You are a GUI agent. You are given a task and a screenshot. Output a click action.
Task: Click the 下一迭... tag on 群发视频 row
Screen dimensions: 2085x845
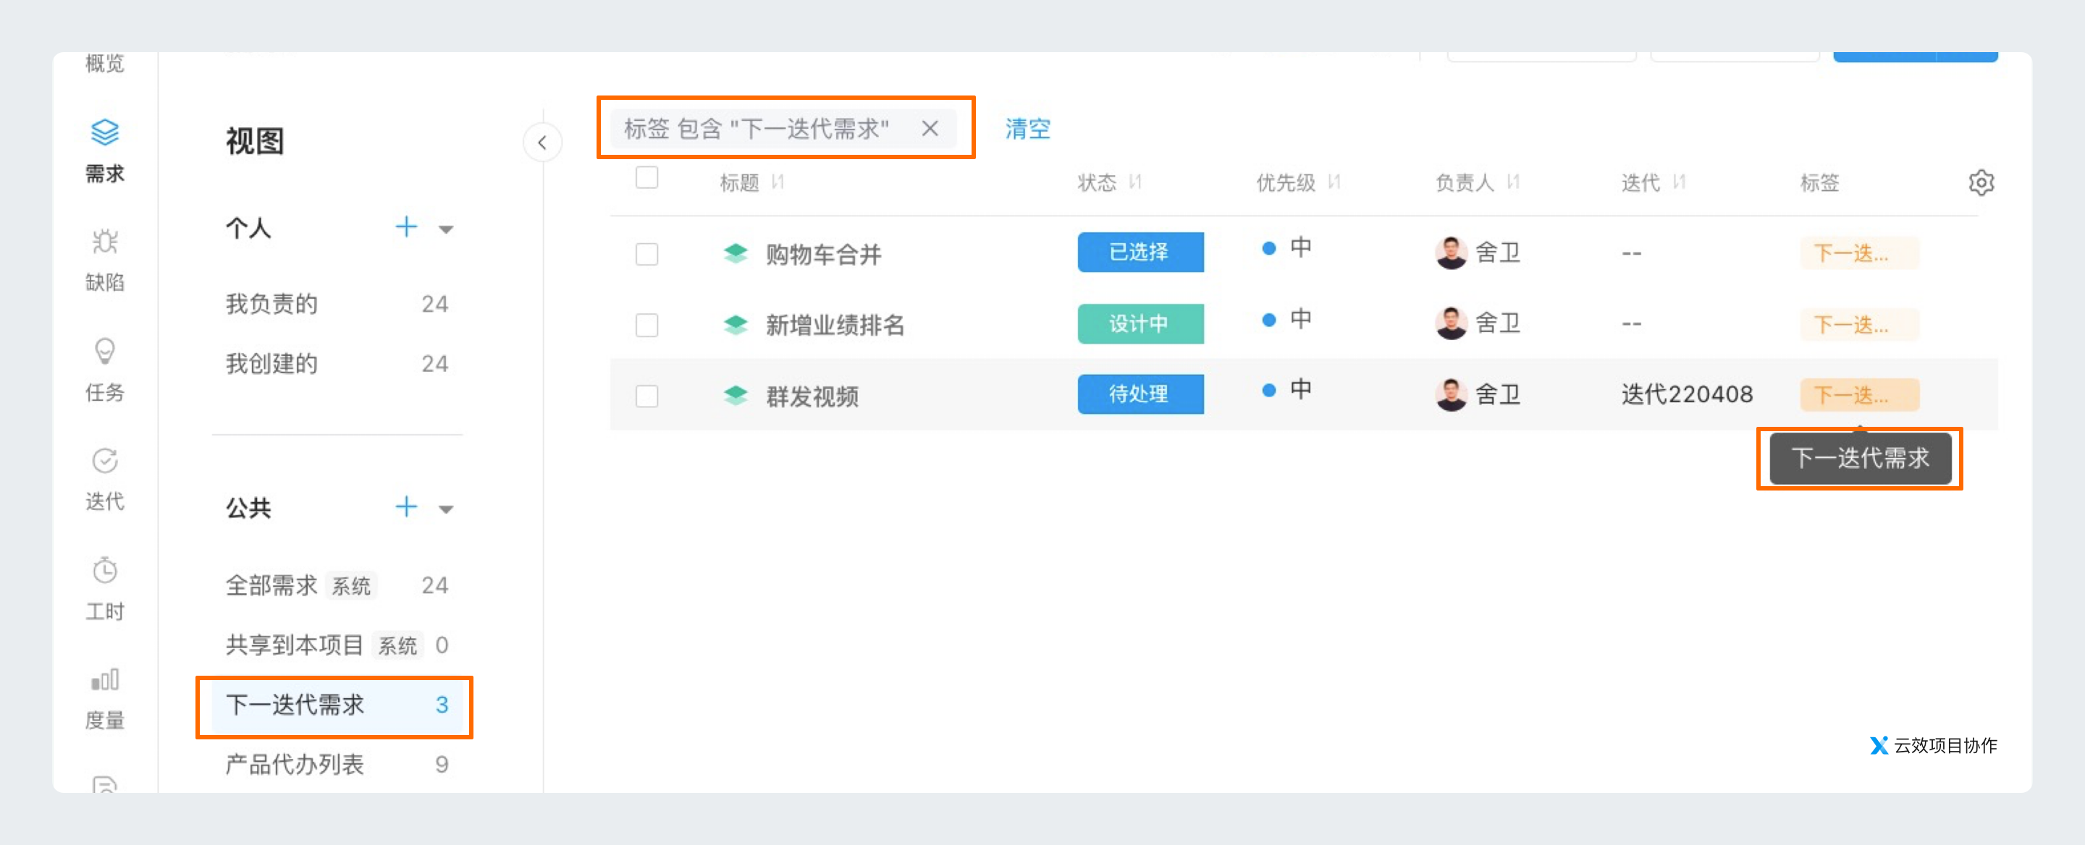point(1859,394)
